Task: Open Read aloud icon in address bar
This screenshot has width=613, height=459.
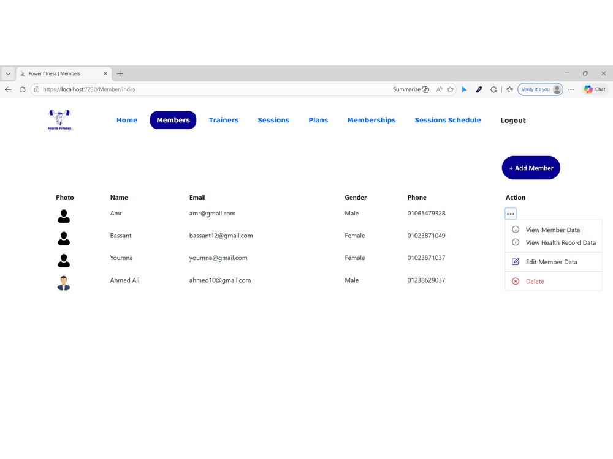Action: click(x=439, y=89)
